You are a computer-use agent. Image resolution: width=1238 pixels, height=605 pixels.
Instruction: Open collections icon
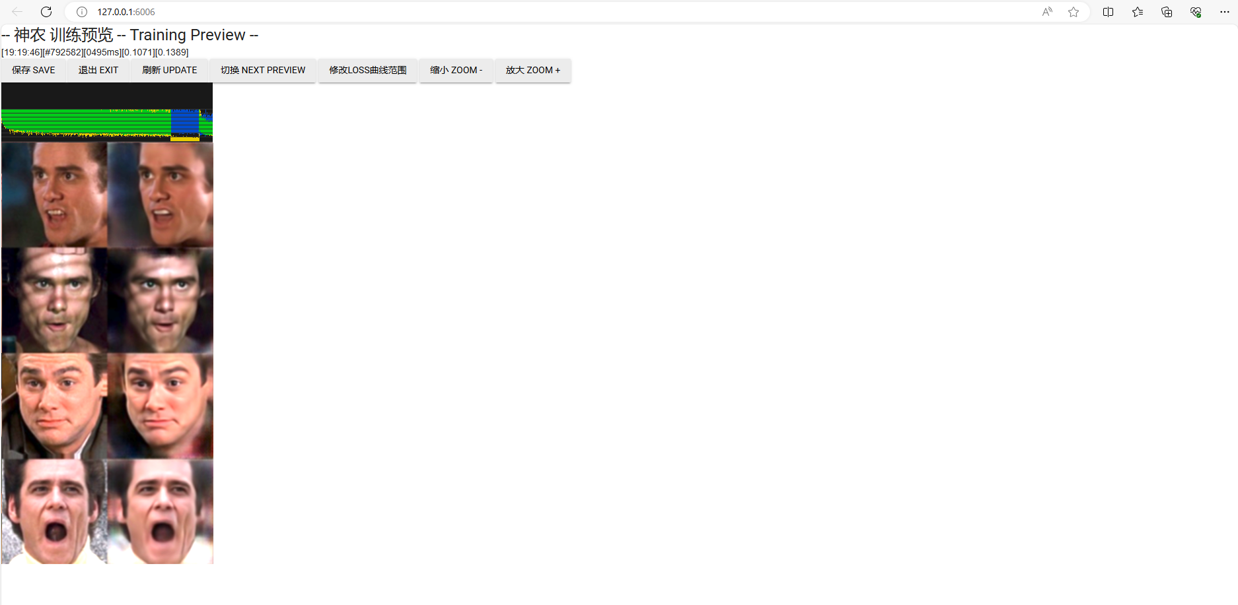pyautogui.click(x=1167, y=12)
